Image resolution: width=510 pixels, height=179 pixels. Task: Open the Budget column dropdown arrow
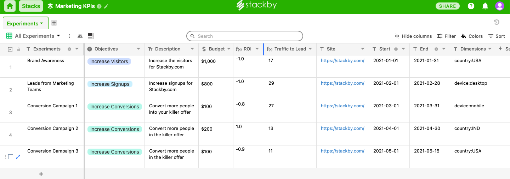pyautogui.click(x=228, y=49)
